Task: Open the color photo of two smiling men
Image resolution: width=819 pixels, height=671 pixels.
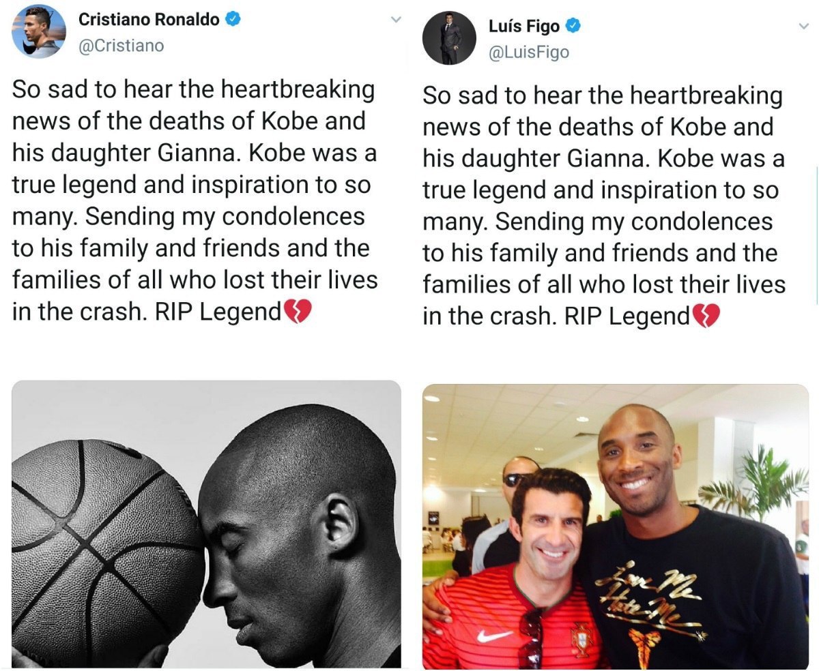Action: click(616, 526)
